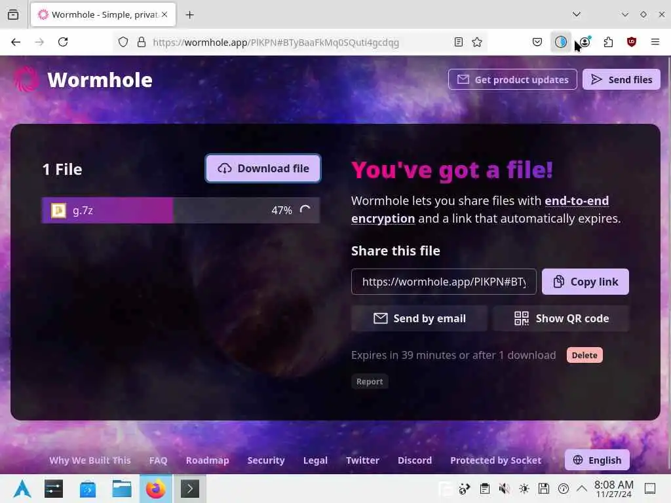Open the extensions puzzle icon

point(608,42)
